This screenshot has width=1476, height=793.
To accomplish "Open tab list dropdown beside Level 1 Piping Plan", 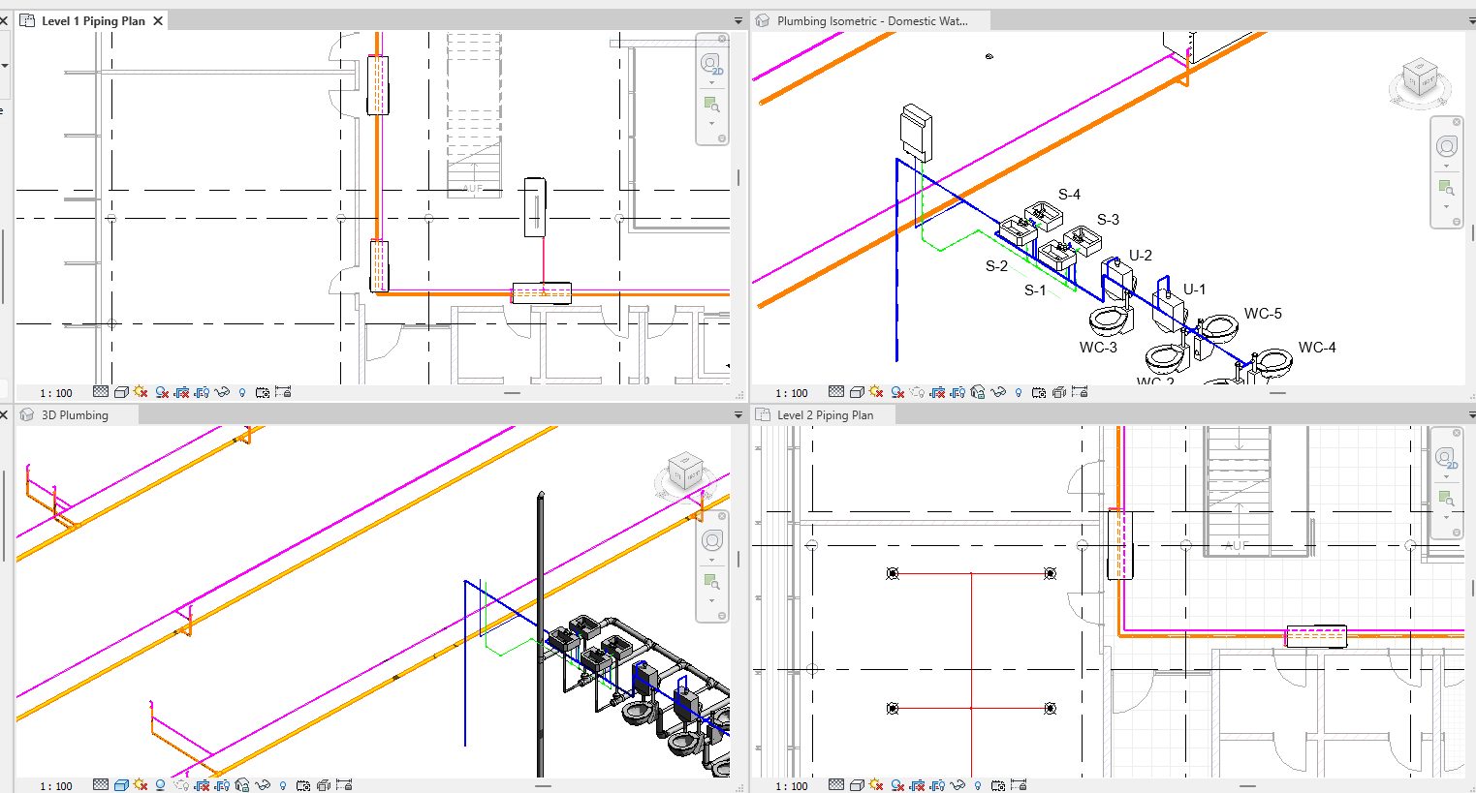I will [738, 21].
